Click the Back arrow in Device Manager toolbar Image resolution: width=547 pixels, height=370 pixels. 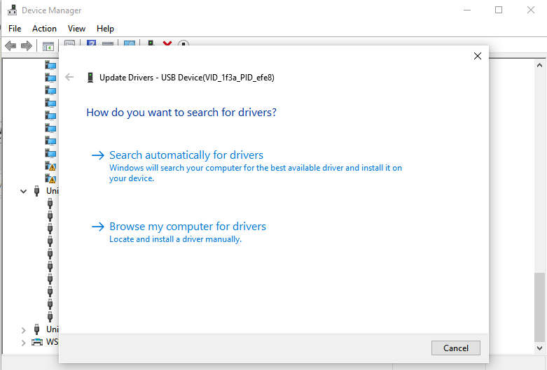click(11, 45)
